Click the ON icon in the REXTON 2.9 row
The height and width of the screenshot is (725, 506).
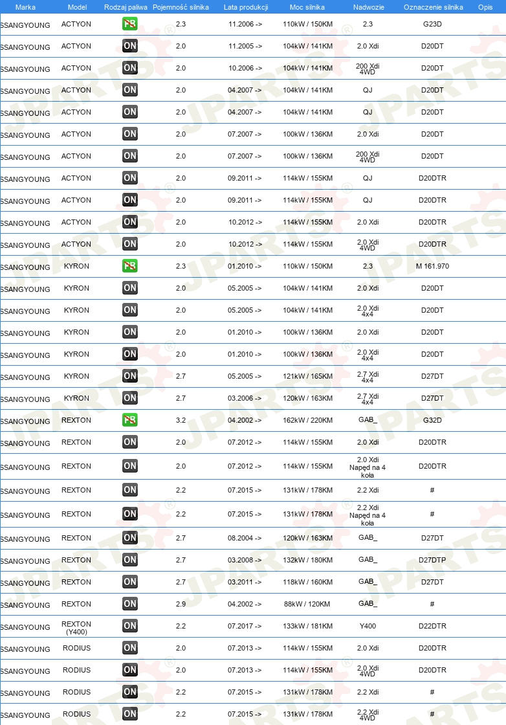[130, 604]
